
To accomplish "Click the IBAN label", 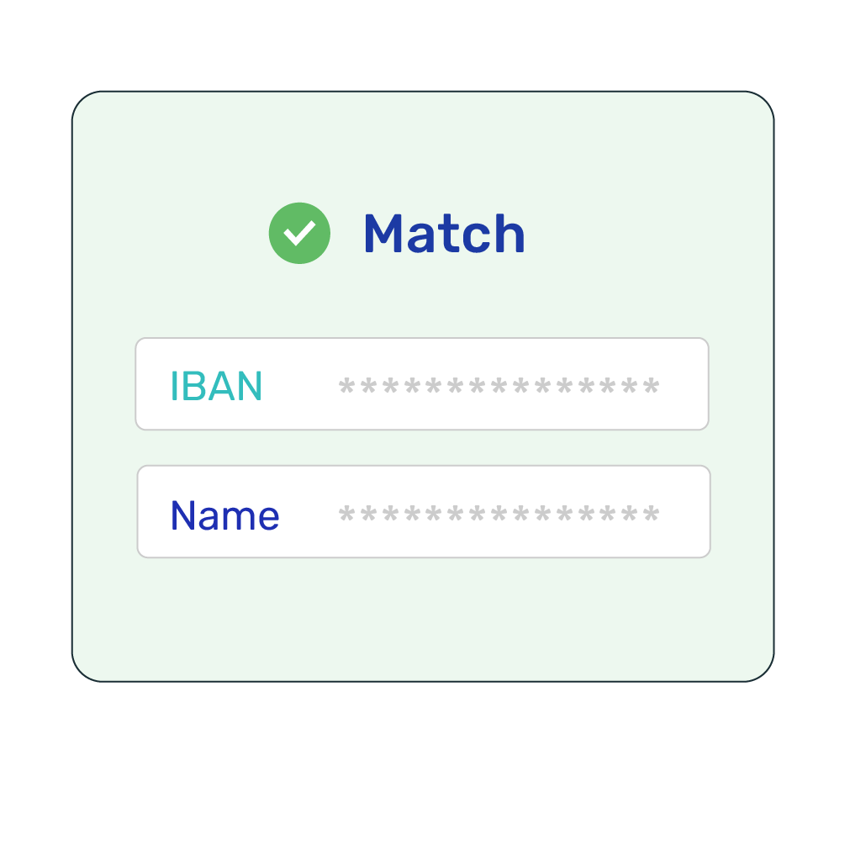I will tap(216, 386).
